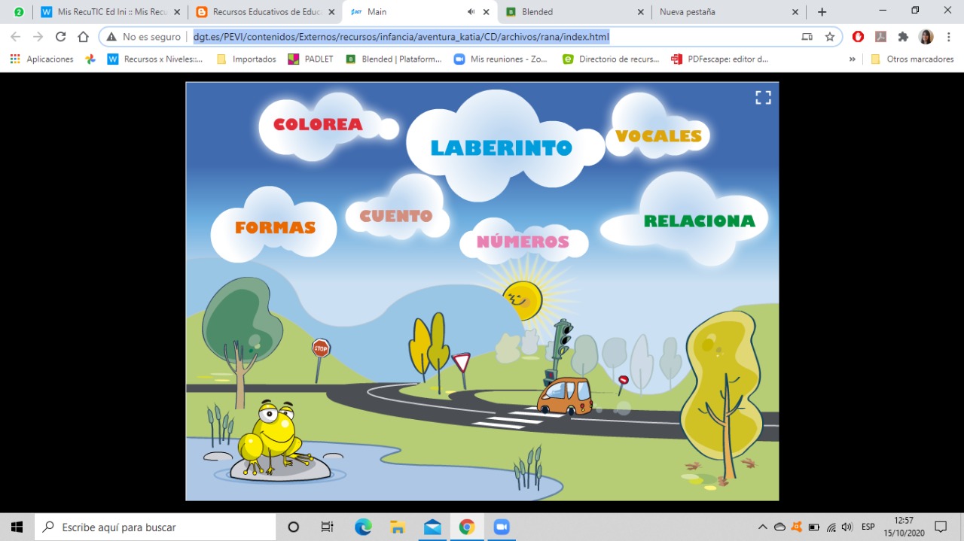The image size is (964, 541).
Task: Open the Extensions puzzle icon
Action: 903,37
